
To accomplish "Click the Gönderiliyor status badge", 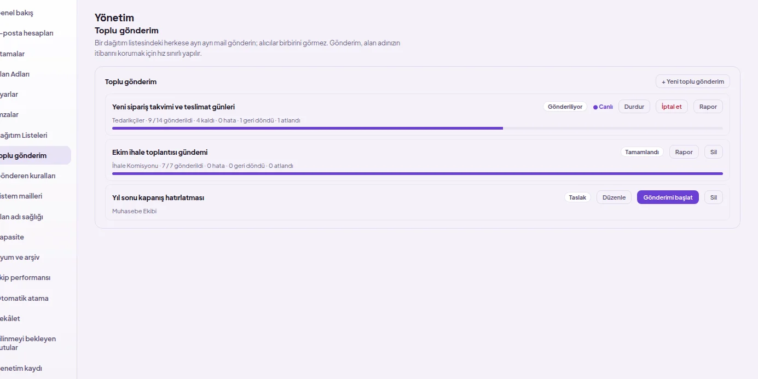I will click(x=565, y=107).
